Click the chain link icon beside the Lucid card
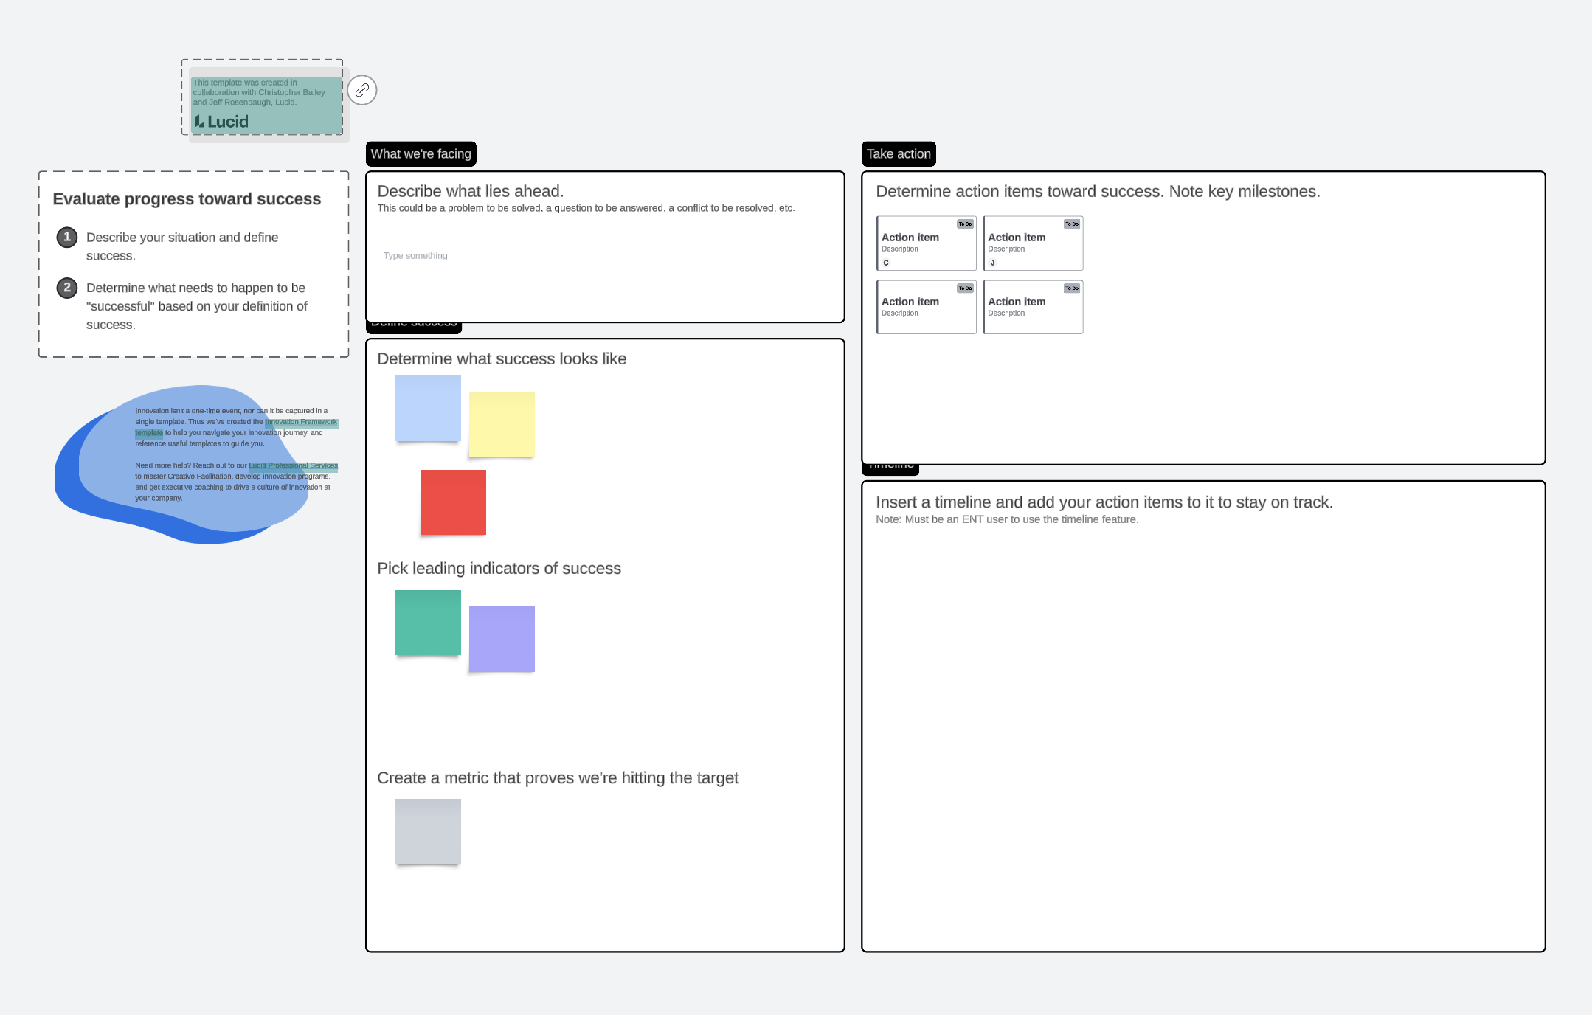Viewport: 1592px width, 1015px height. 362,90
